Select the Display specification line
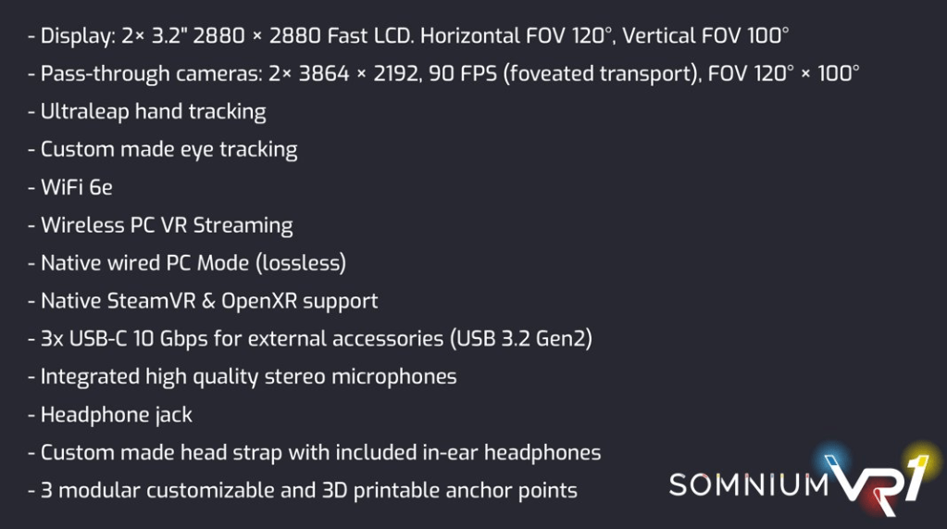 point(408,36)
